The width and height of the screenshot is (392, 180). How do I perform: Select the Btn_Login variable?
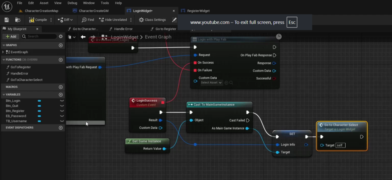13,101
